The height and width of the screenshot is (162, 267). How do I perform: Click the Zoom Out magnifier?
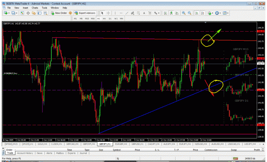point(190,13)
